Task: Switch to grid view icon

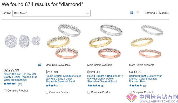Action: pos(132,13)
